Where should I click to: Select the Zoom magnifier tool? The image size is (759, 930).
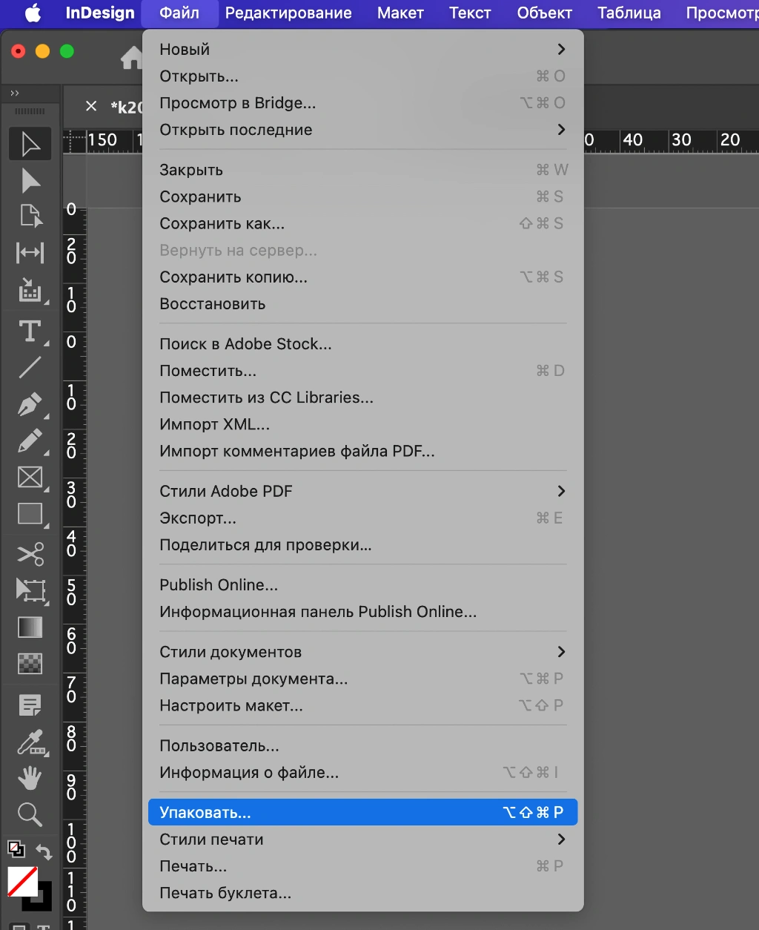click(x=30, y=814)
